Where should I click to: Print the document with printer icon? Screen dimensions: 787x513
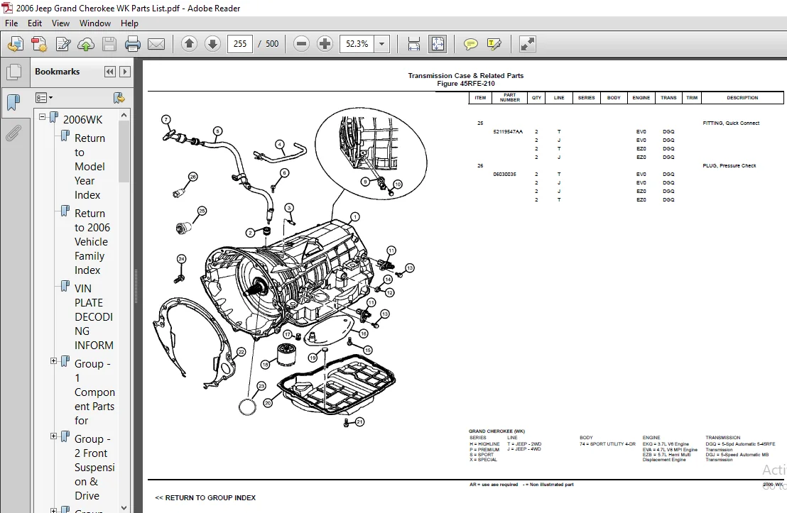tap(133, 44)
